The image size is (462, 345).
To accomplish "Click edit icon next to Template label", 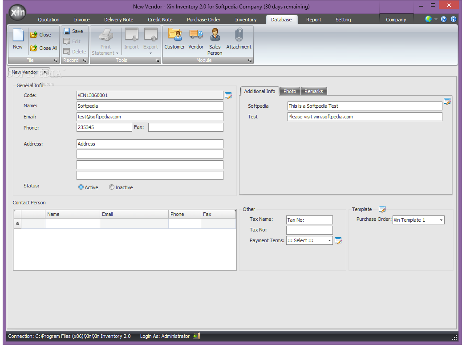I will tap(382, 209).
